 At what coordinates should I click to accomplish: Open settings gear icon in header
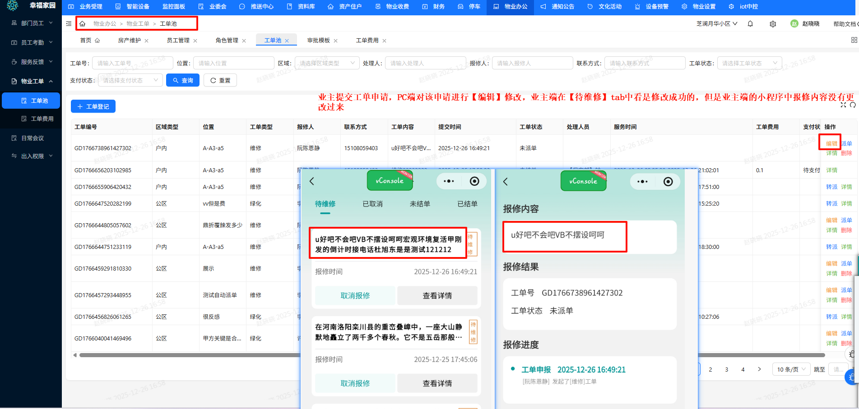coord(773,24)
